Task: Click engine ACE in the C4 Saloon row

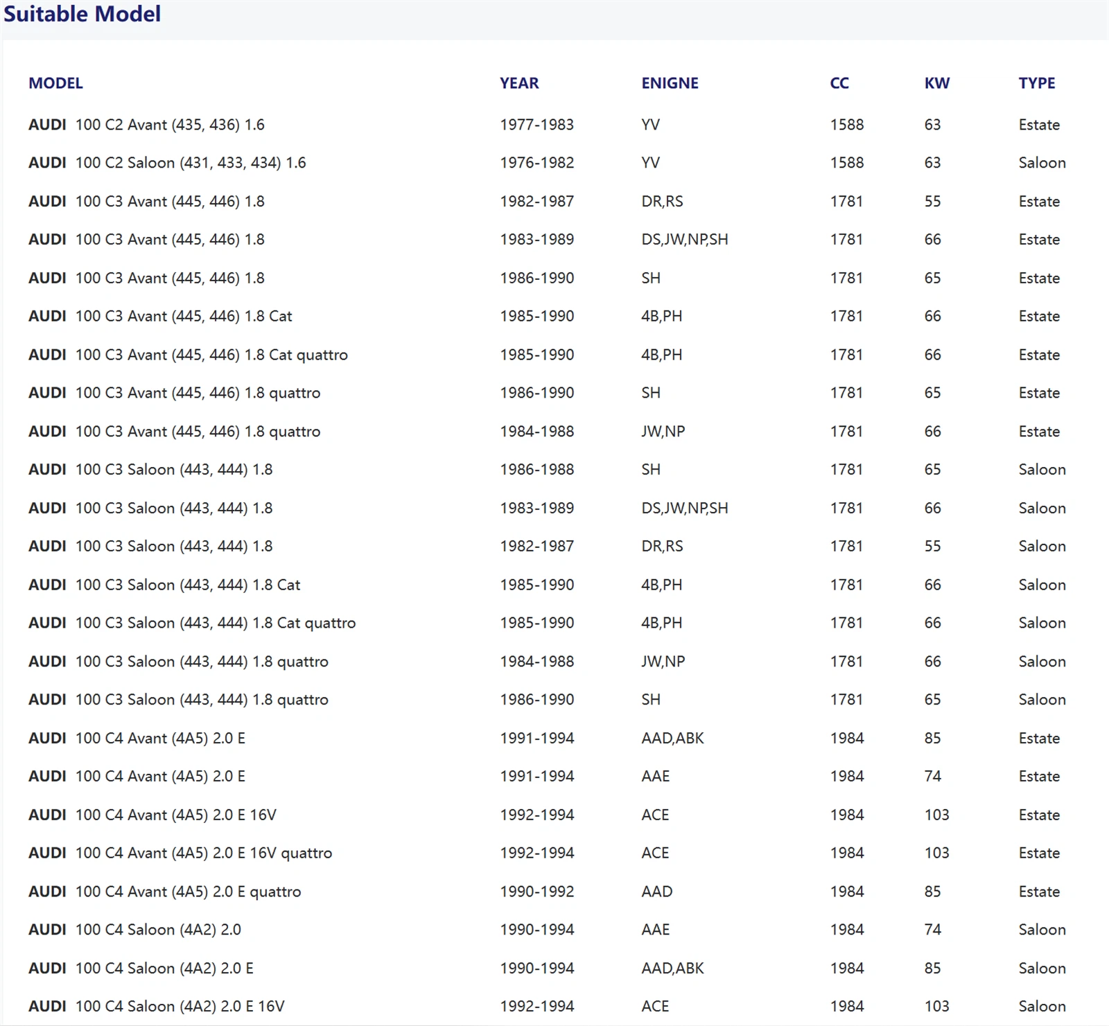Action: [x=655, y=1007]
